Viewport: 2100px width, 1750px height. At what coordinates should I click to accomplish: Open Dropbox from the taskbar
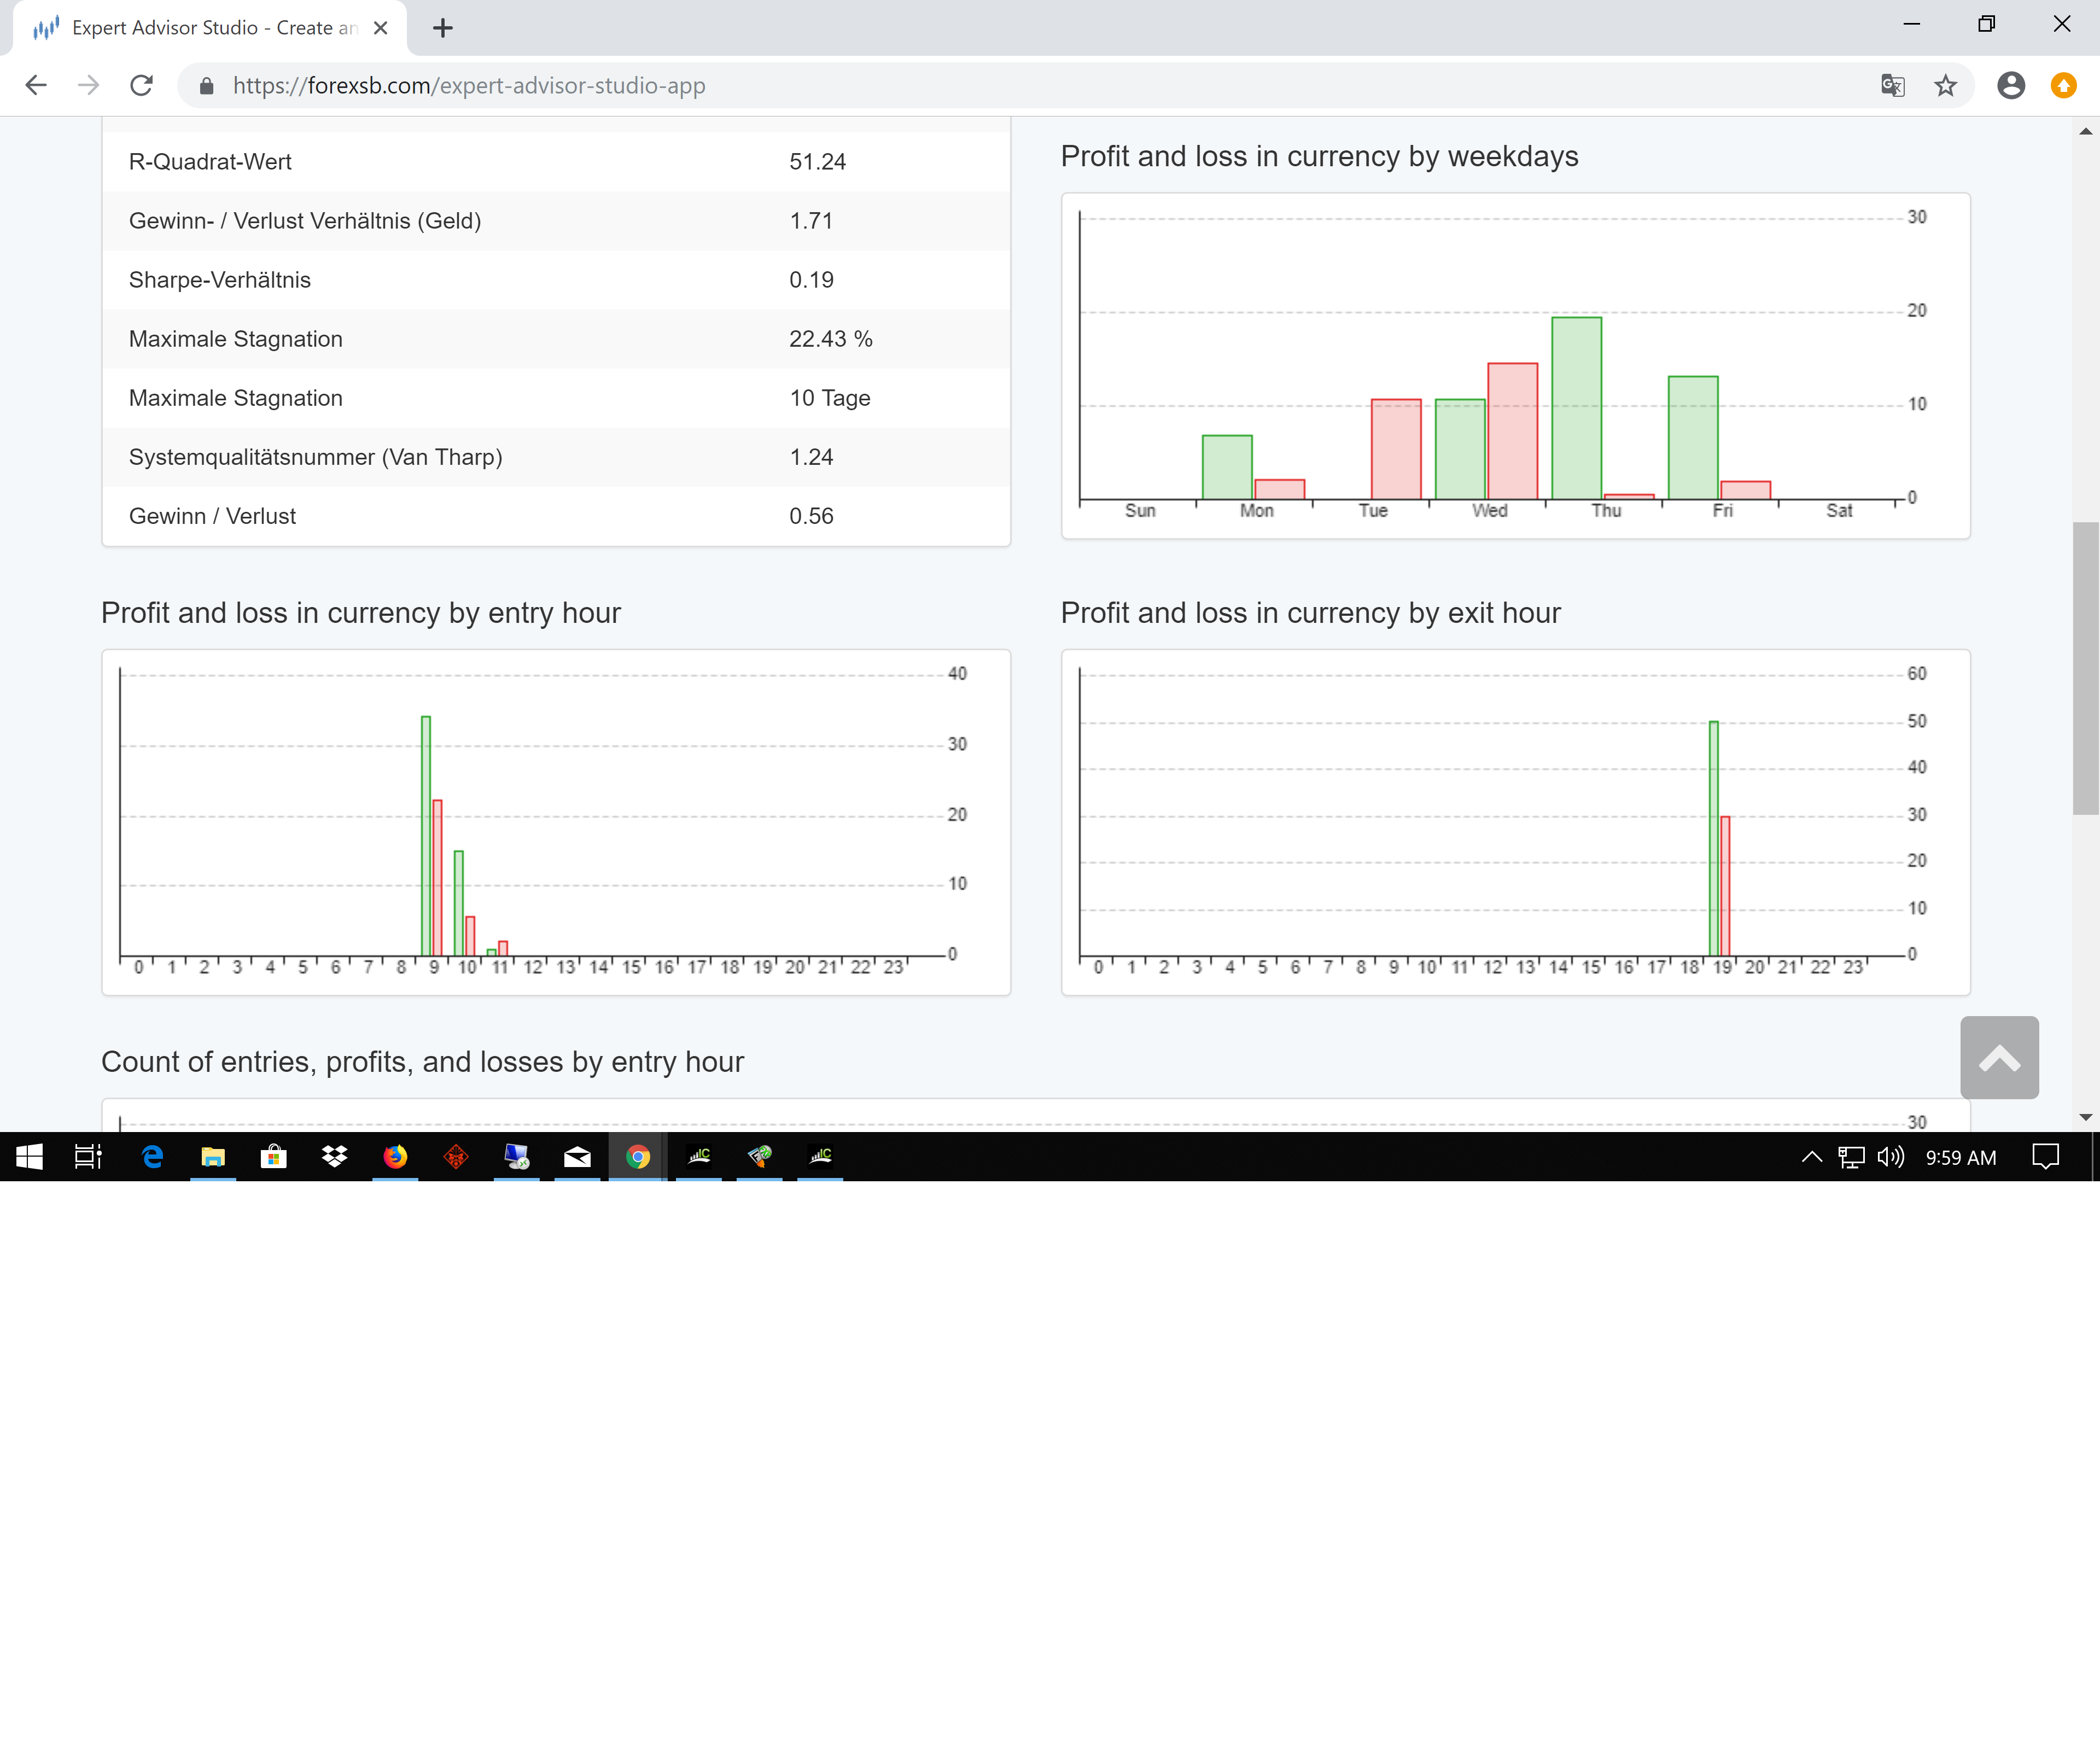coord(334,1157)
